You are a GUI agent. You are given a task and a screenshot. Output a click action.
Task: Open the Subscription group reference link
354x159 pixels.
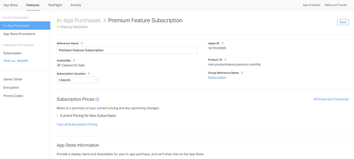point(217,78)
